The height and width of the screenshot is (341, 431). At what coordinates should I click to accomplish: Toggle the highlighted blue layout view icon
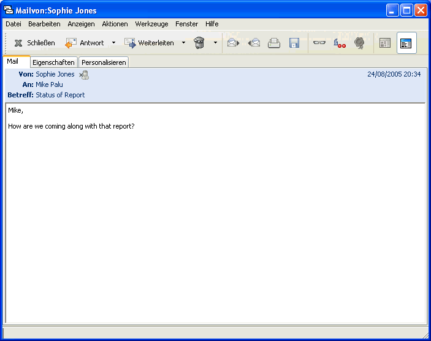tap(406, 43)
